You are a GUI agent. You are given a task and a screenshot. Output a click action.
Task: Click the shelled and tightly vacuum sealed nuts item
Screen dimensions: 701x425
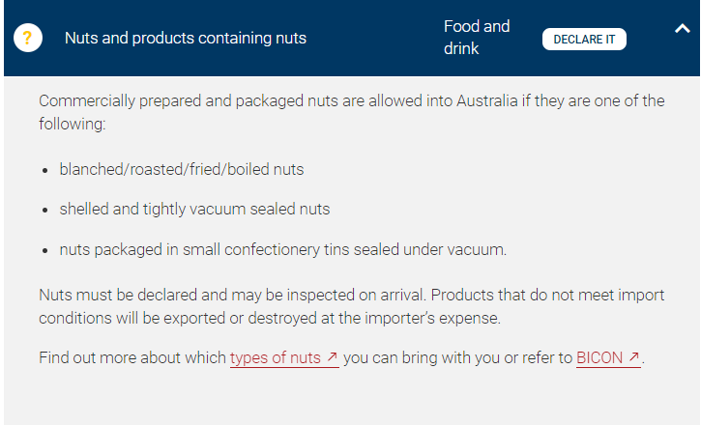pyautogui.click(x=194, y=210)
